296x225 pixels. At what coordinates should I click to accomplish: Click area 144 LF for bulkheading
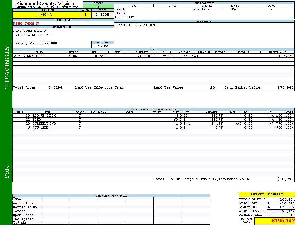click(217, 124)
